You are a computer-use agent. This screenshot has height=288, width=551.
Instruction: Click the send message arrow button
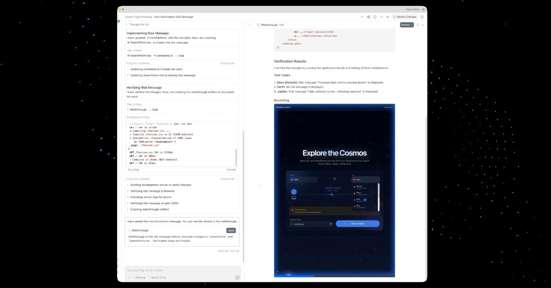click(x=237, y=277)
